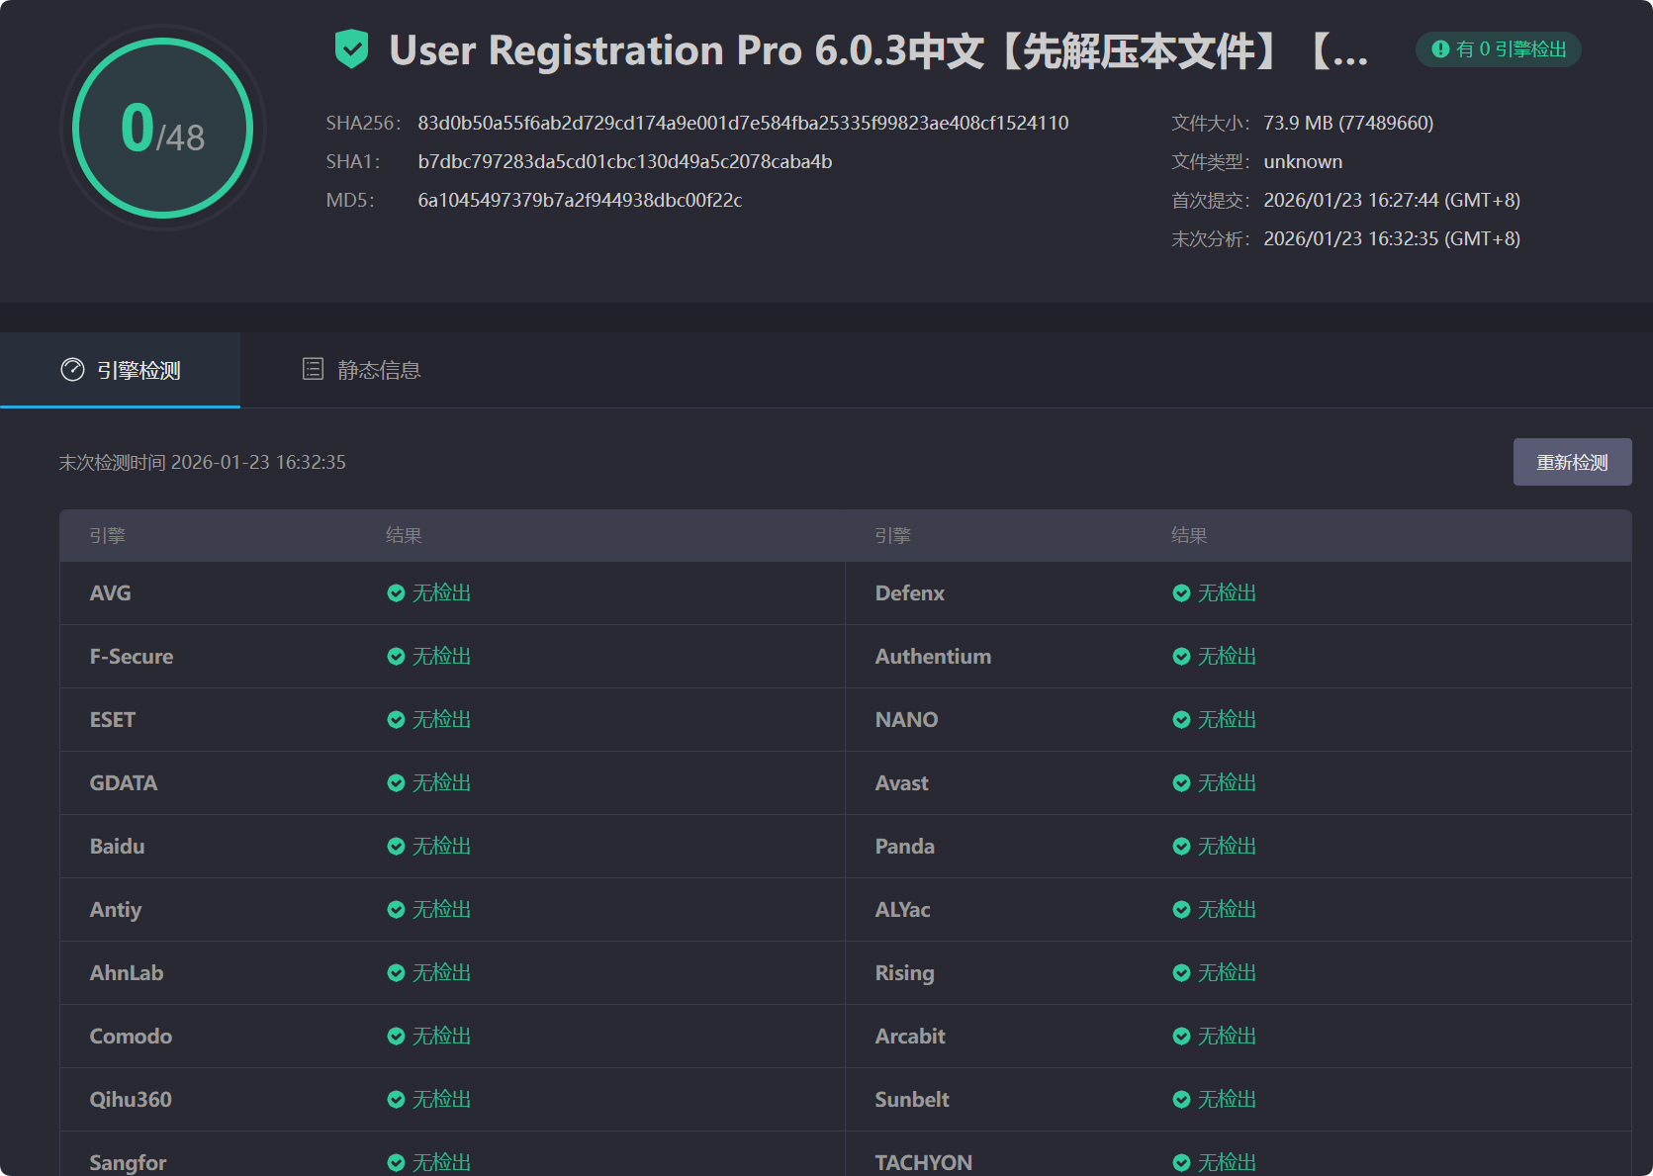Click the gauge icon on 引擎检测 tab
1653x1176 pixels.
pyautogui.click(x=72, y=370)
